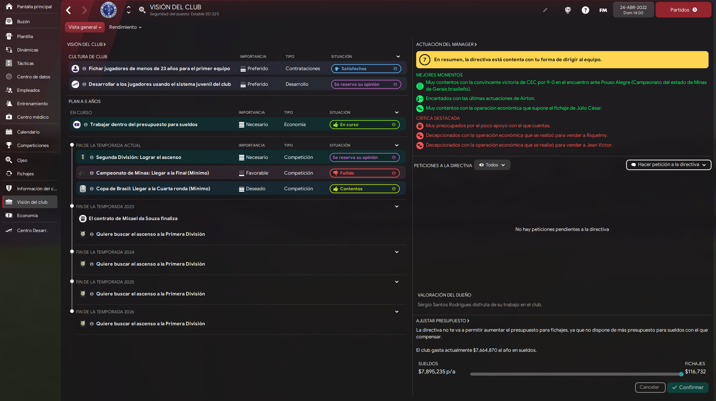Click the Cancelar budget button

(650, 387)
